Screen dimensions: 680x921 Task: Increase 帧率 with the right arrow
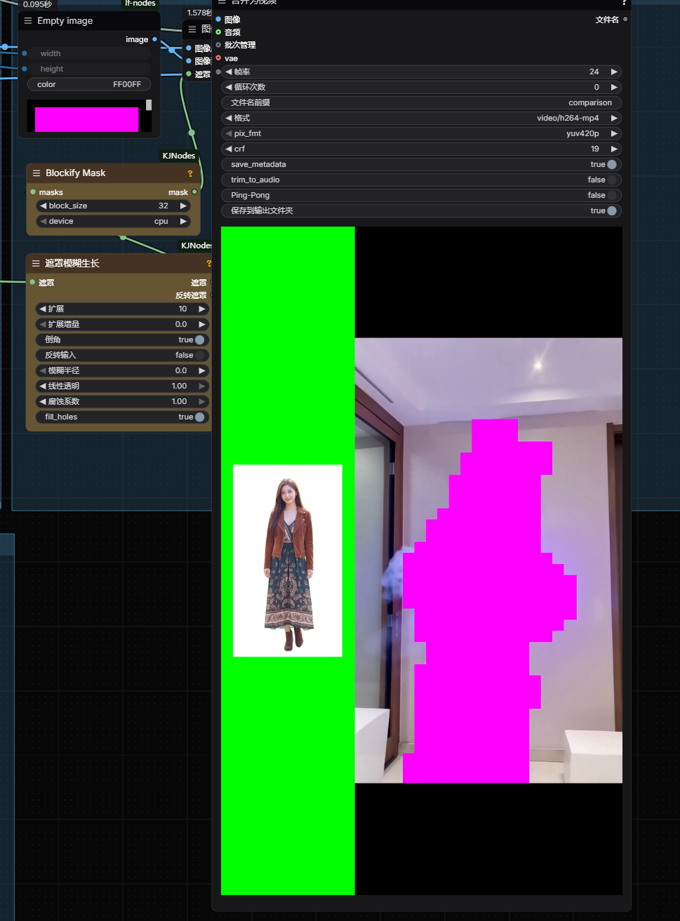click(x=614, y=72)
